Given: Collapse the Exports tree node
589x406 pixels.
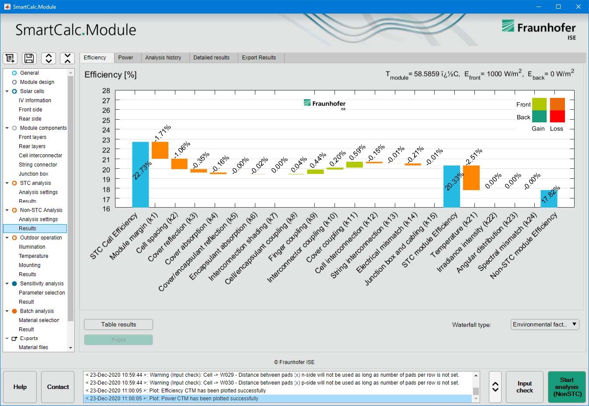Looking at the screenshot, I should click(x=7, y=338).
